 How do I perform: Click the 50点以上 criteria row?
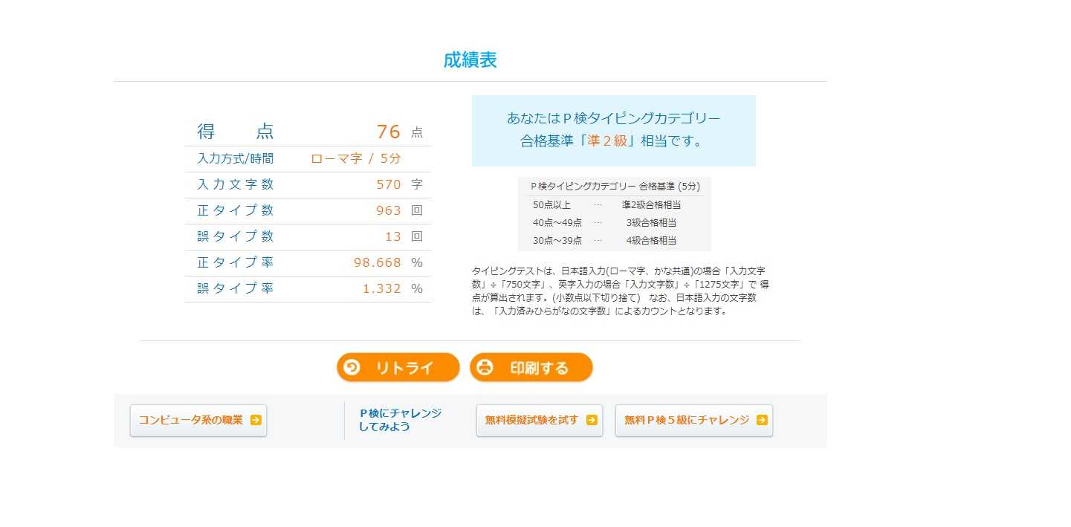[x=614, y=204]
